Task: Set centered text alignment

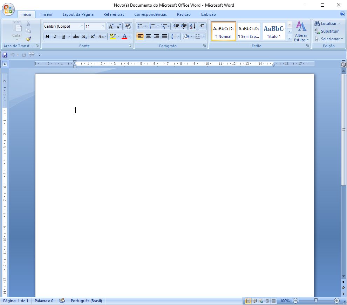Action: (x=148, y=36)
